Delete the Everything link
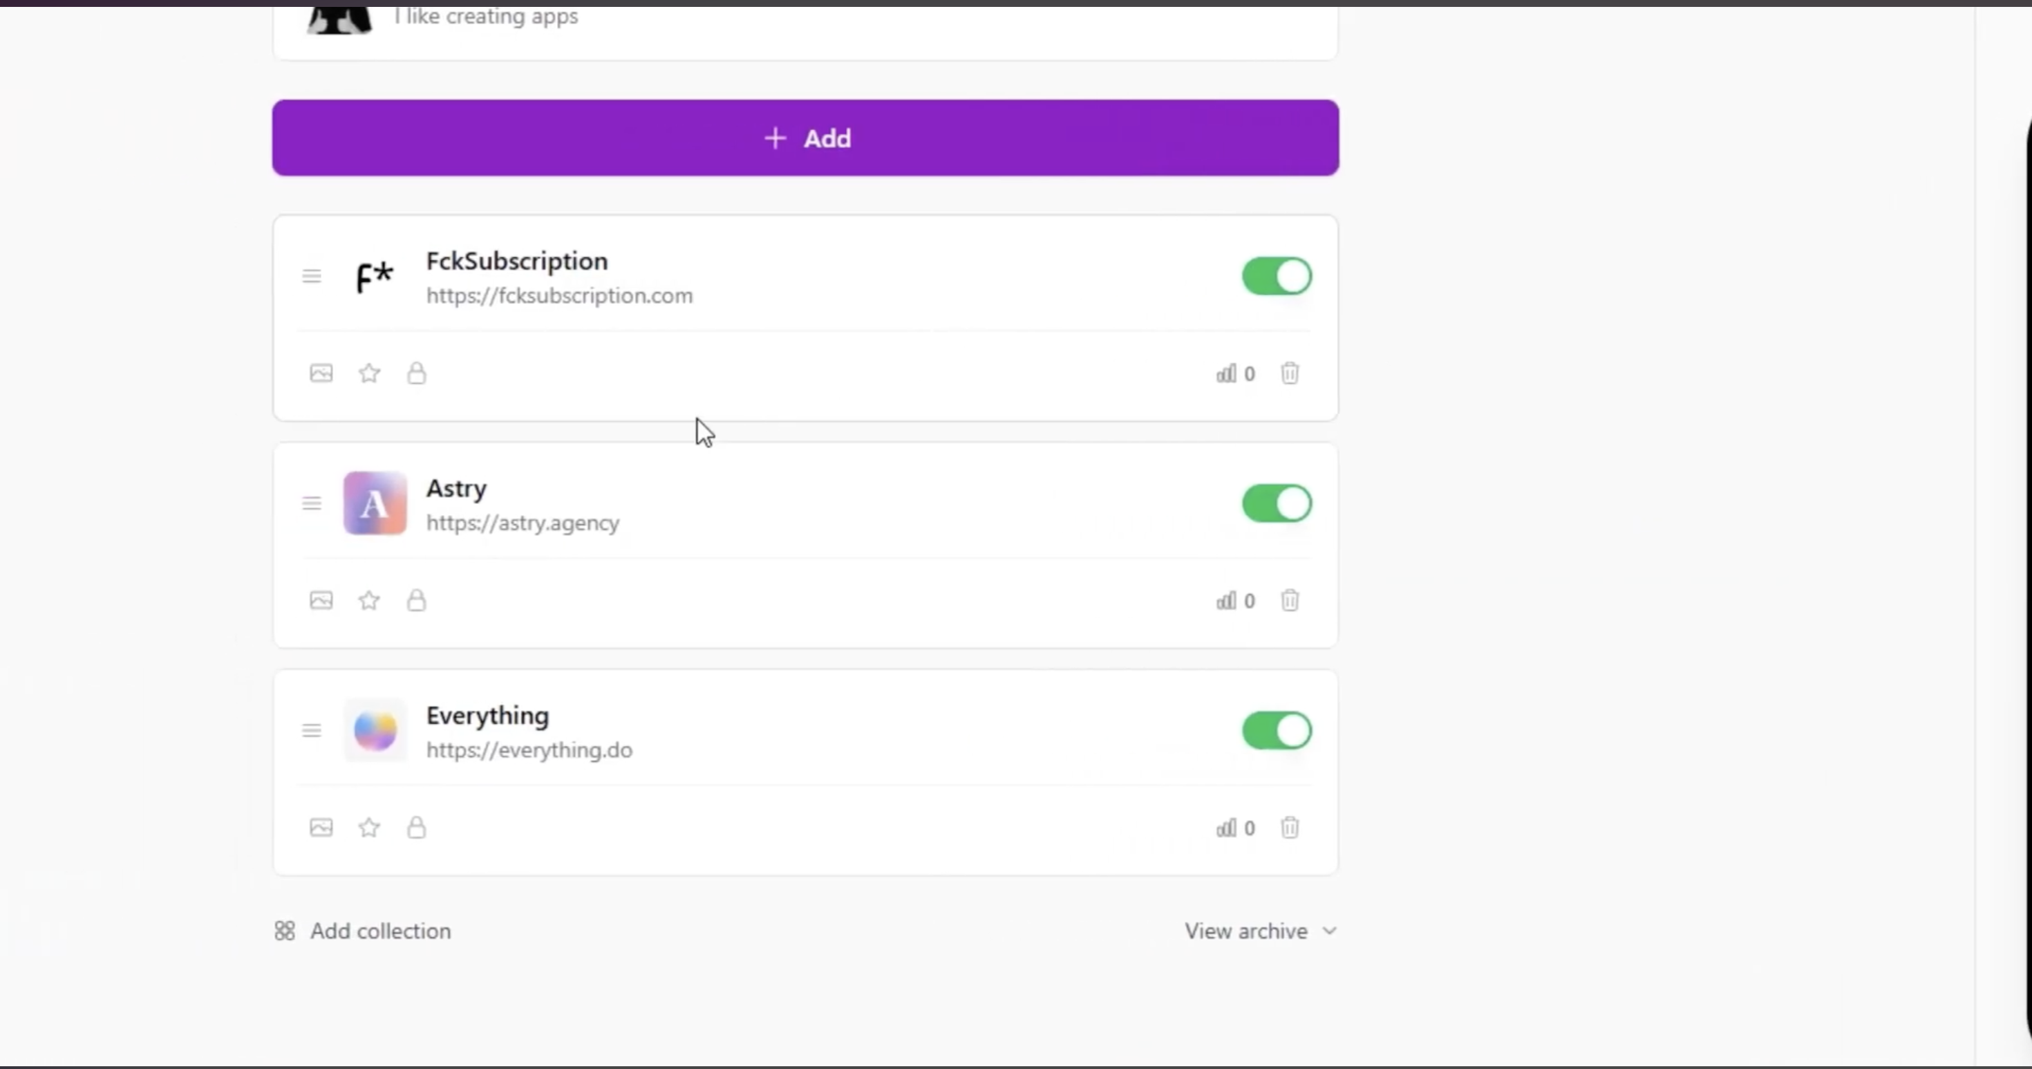 tap(1289, 828)
